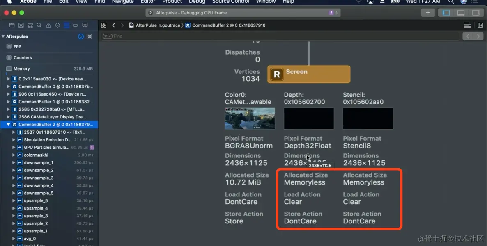This screenshot has width=487, height=246.
Task: Expand the Simulation Emission row
Action: 14,140
